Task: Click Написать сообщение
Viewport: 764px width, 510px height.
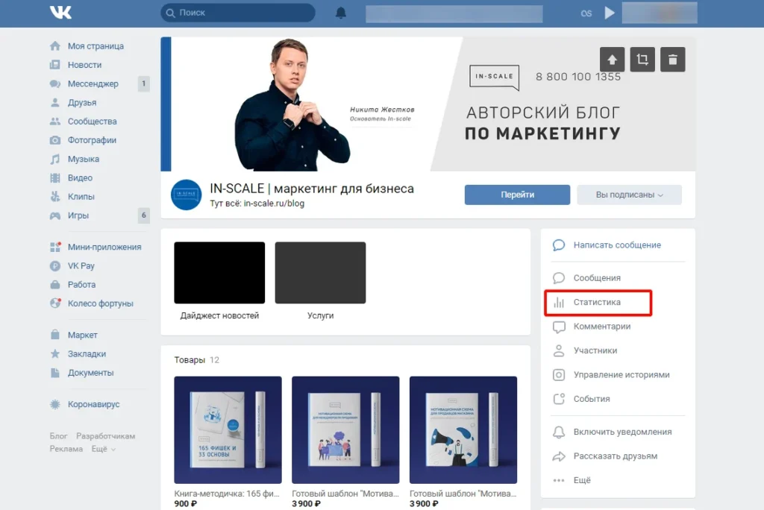Action: 617,245
